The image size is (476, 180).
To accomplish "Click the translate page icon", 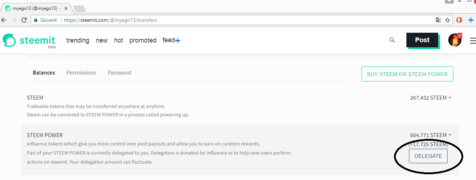I will pyautogui.click(x=438, y=20).
